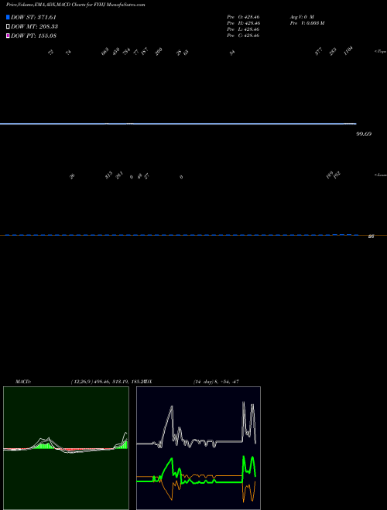Click the white DOW MT legend swatch
Viewport: 387px width, 510px height.
pyautogui.click(x=8, y=26)
